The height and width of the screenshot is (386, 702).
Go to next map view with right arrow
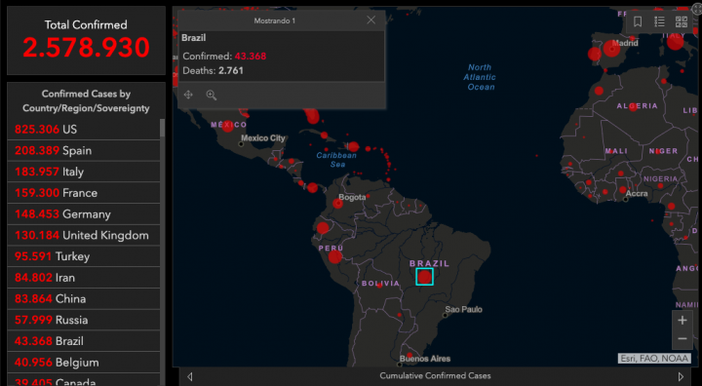[x=681, y=376]
